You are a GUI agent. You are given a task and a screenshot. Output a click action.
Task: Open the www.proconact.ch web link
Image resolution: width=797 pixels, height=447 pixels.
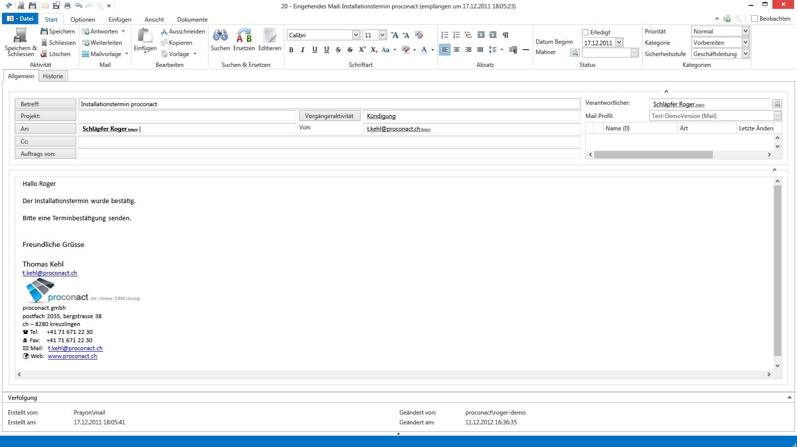pyautogui.click(x=72, y=356)
